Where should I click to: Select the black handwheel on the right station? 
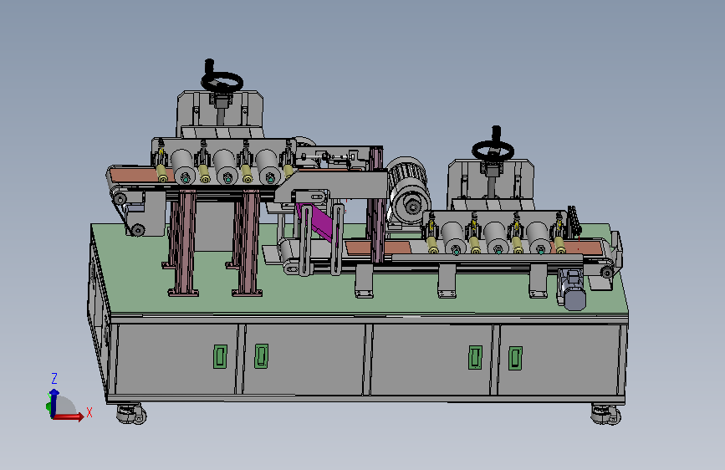point(493,150)
